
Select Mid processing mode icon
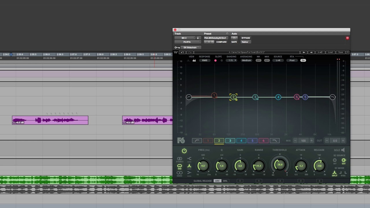point(180,166)
